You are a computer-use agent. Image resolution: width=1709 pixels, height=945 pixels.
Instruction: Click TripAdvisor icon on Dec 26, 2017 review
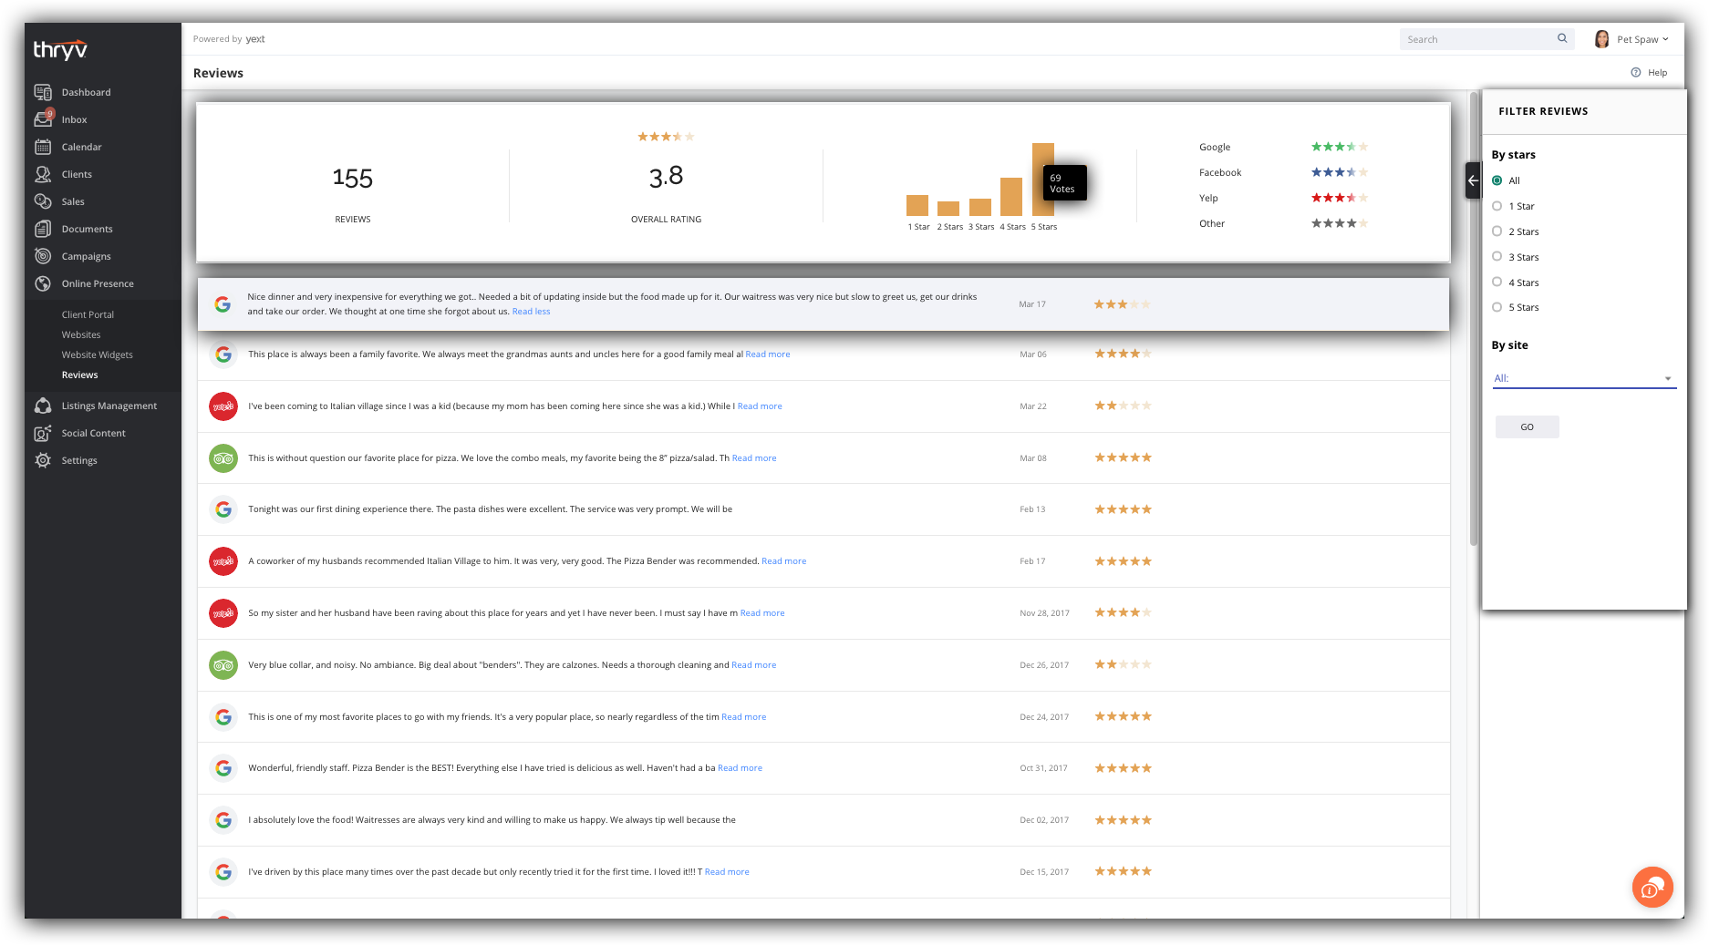tap(223, 665)
